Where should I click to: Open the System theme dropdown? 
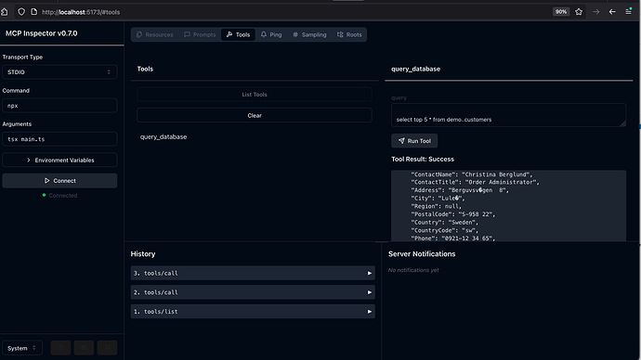click(22, 348)
